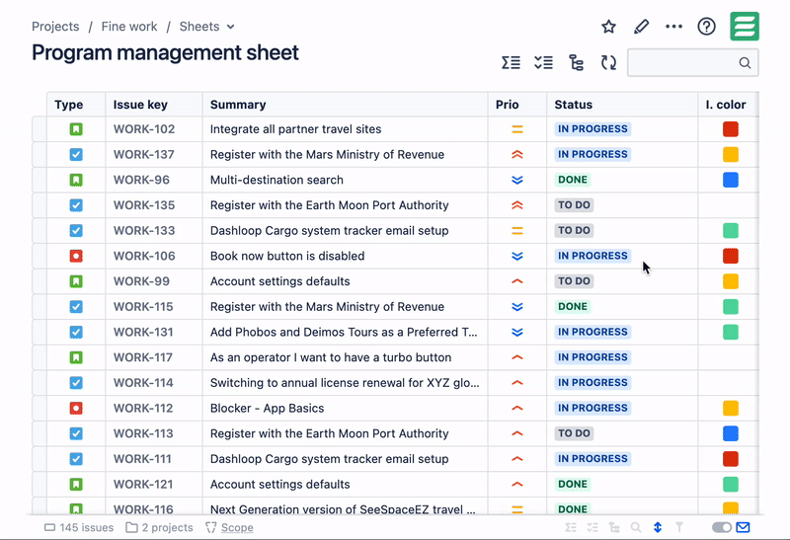Click the red color swatch on WORK-102
790x540 pixels.
(x=731, y=129)
